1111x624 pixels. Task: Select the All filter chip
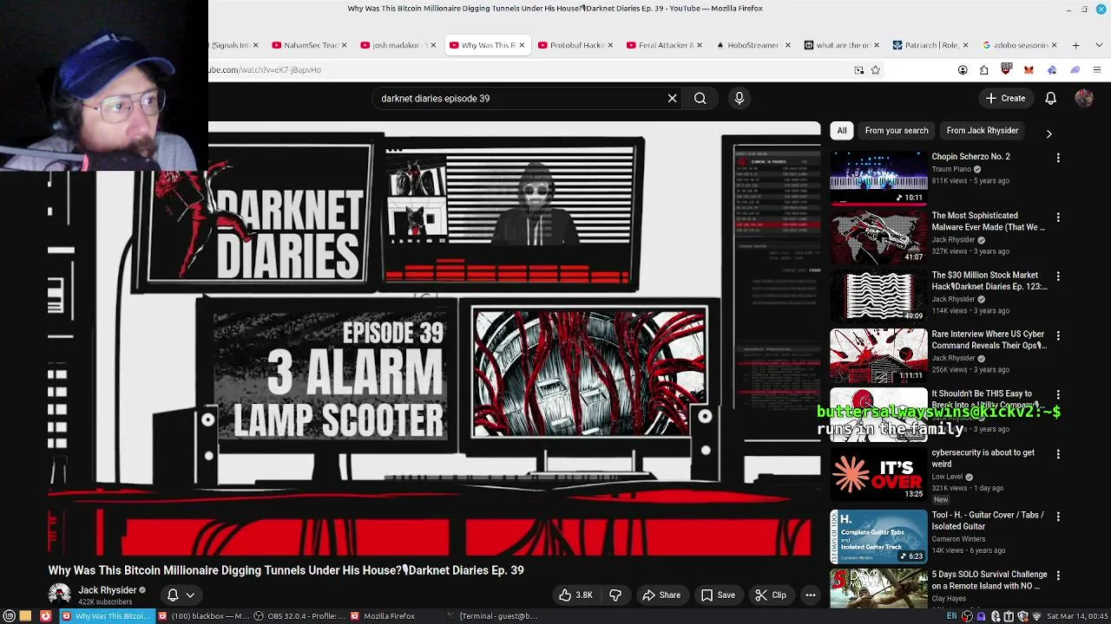click(x=842, y=130)
